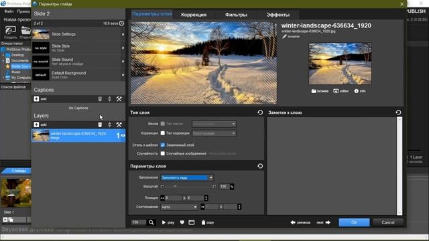Reset the Заметки к слою section
Viewport: 429px width, 241px height.
tap(398, 112)
